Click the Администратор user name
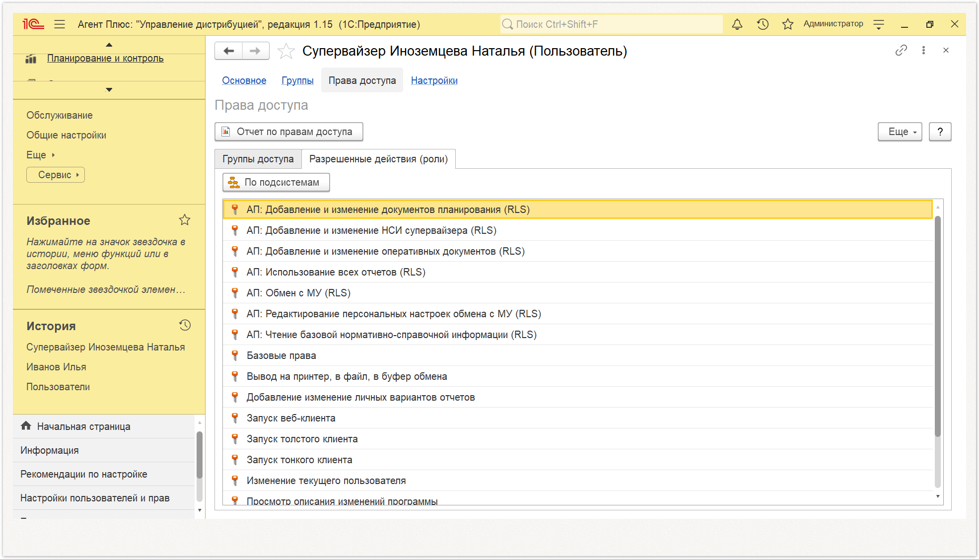Viewport: 979px width, 559px height. tap(833, 24)
